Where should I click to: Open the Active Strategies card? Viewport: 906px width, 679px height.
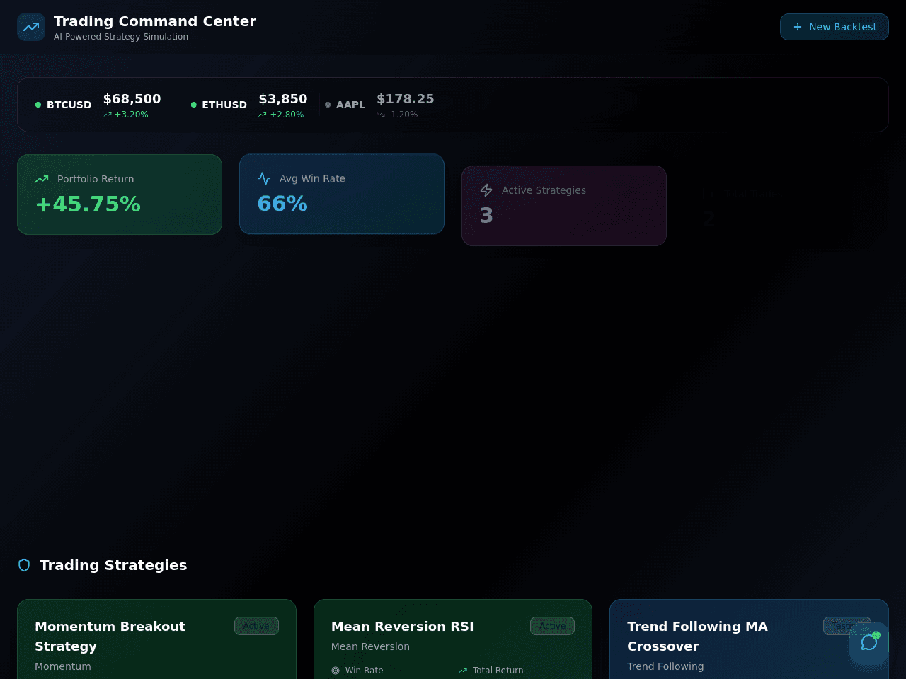coord(564,206)
